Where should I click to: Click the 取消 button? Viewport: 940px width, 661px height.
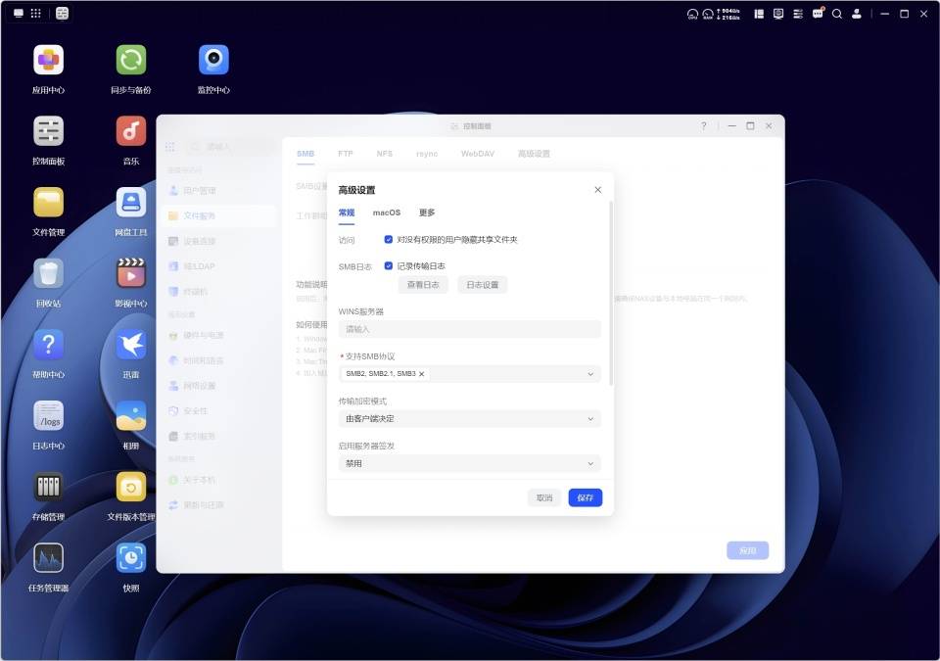[x=544, y=497]
